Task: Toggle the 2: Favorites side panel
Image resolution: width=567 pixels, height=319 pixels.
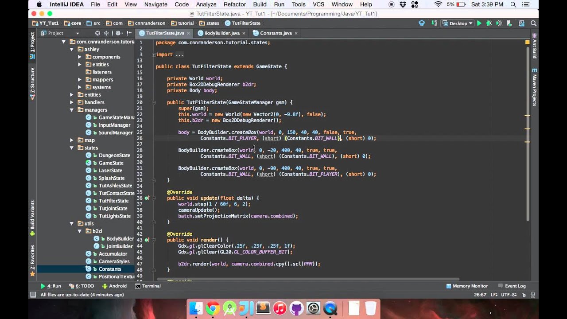Action: [x=32, y=261]
